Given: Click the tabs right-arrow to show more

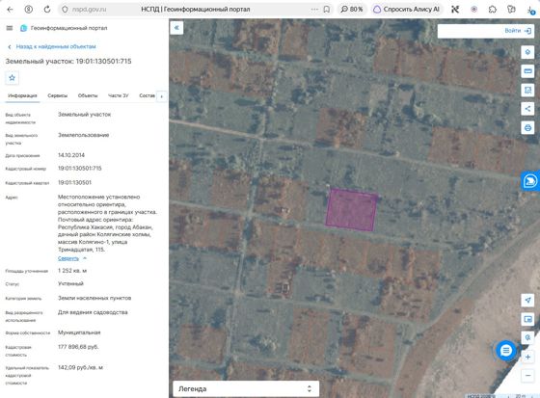Looking at the screenshot, I should point(162,96).
